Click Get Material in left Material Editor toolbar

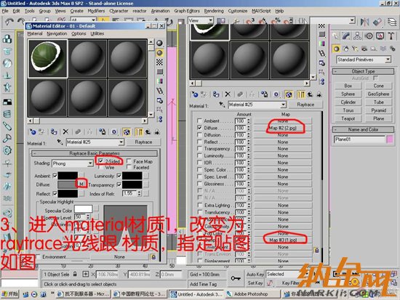pos(33,131)
